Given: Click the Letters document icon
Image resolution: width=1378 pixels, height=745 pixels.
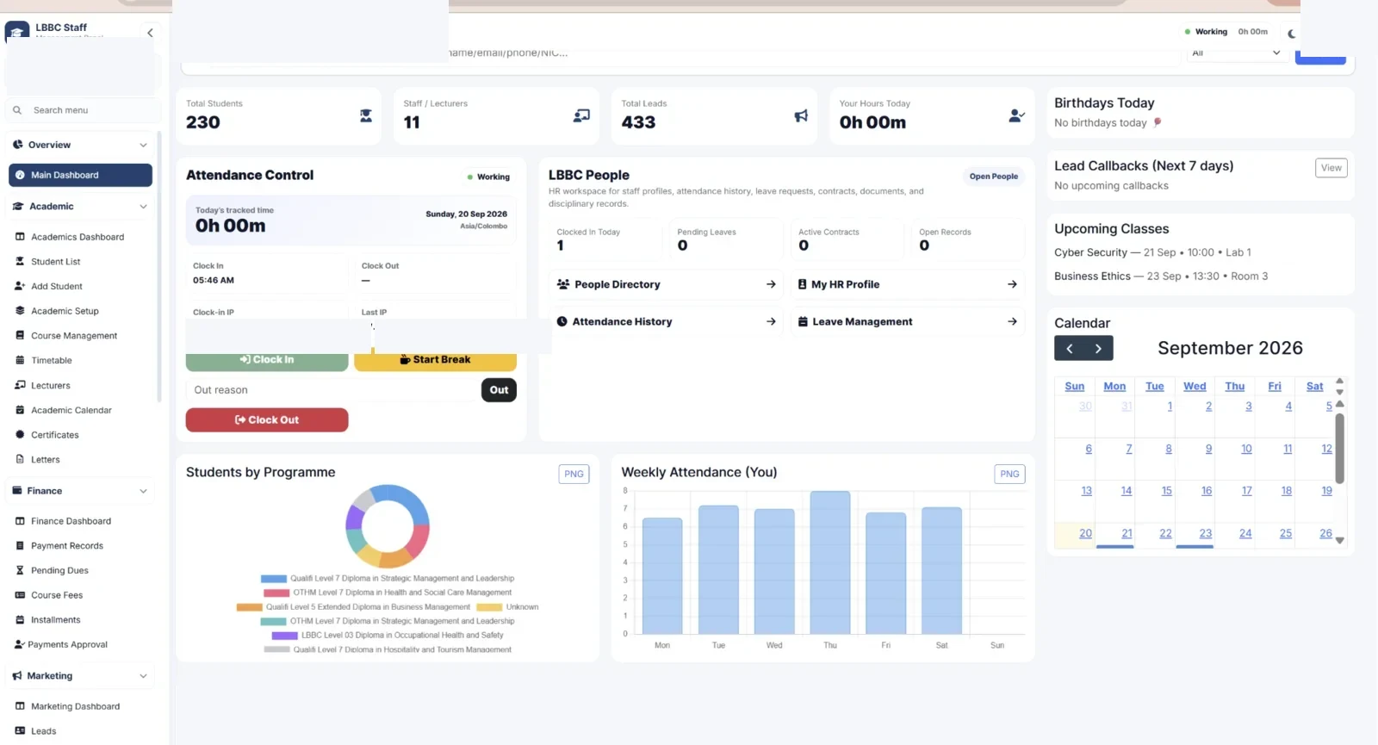Looking at the screenshot, I should (20, 460).
